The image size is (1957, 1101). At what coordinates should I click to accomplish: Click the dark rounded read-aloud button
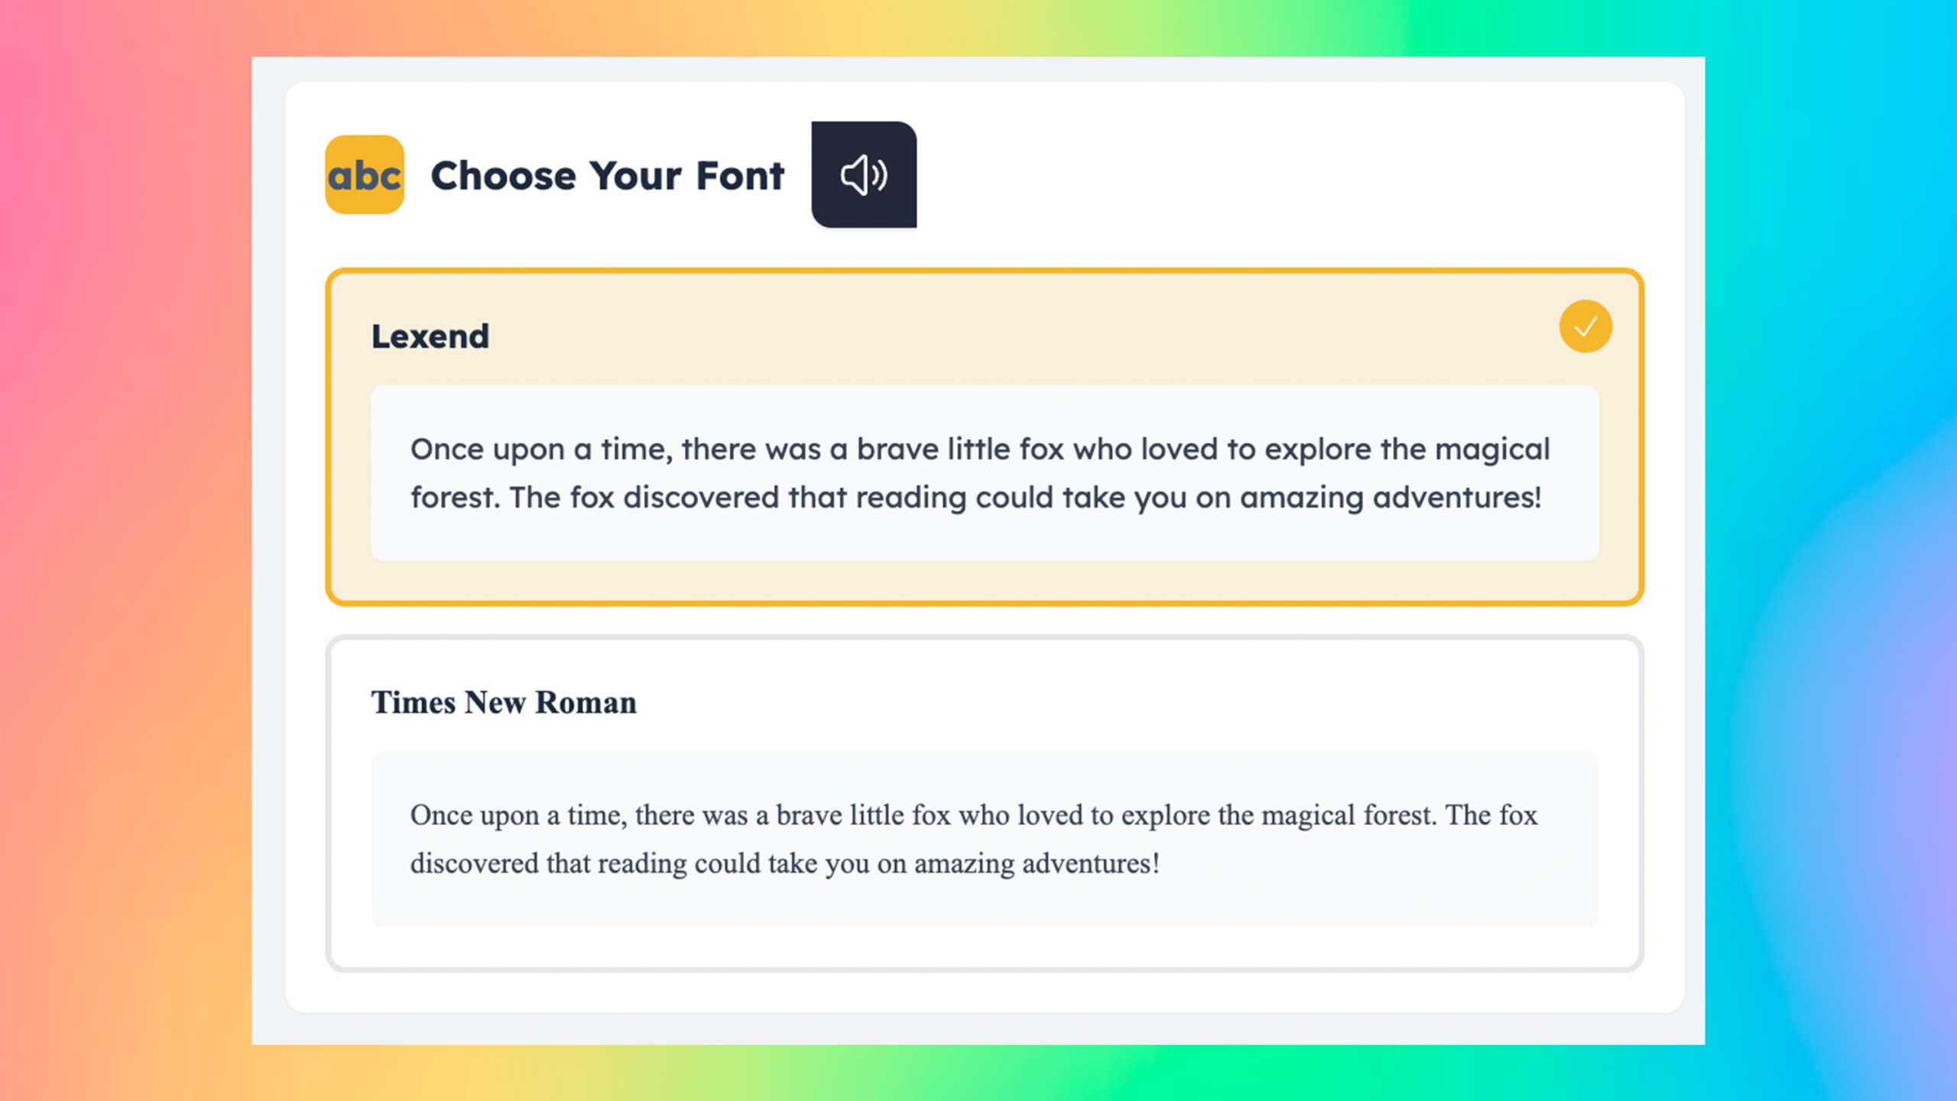coord(864,174)
